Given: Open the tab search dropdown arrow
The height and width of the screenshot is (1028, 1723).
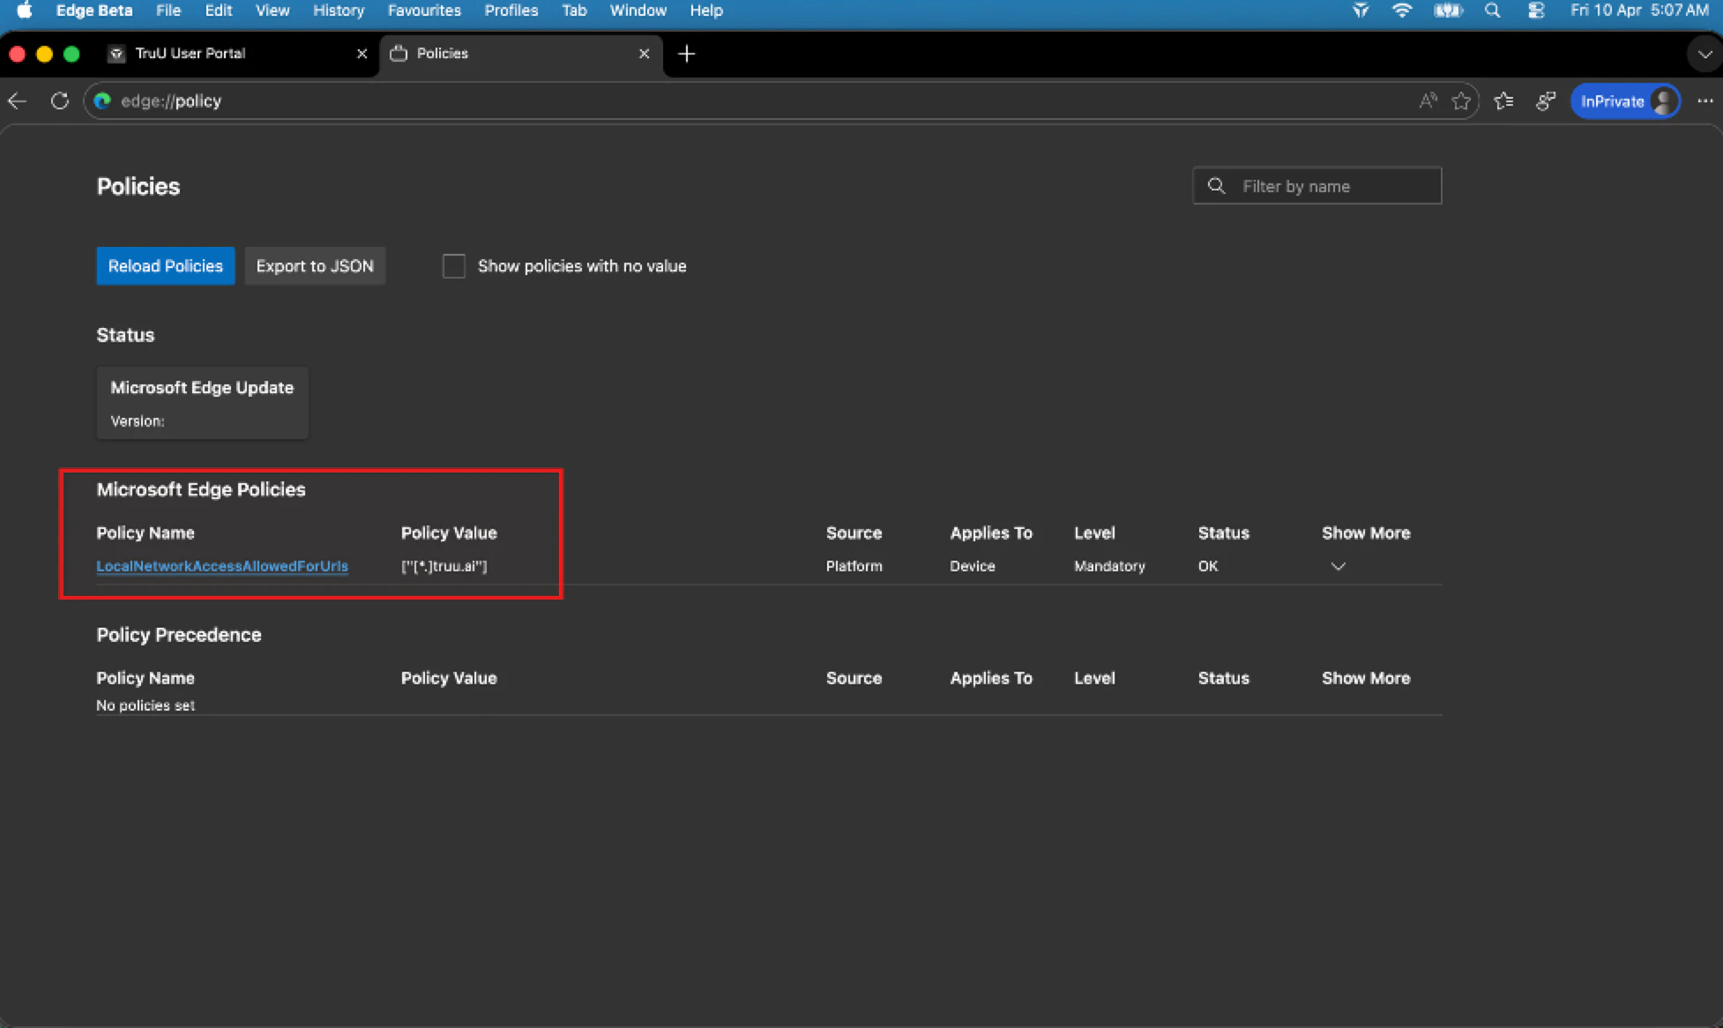Looking at the screenshot, I should pyautogui.click(x=1704, y=54).
